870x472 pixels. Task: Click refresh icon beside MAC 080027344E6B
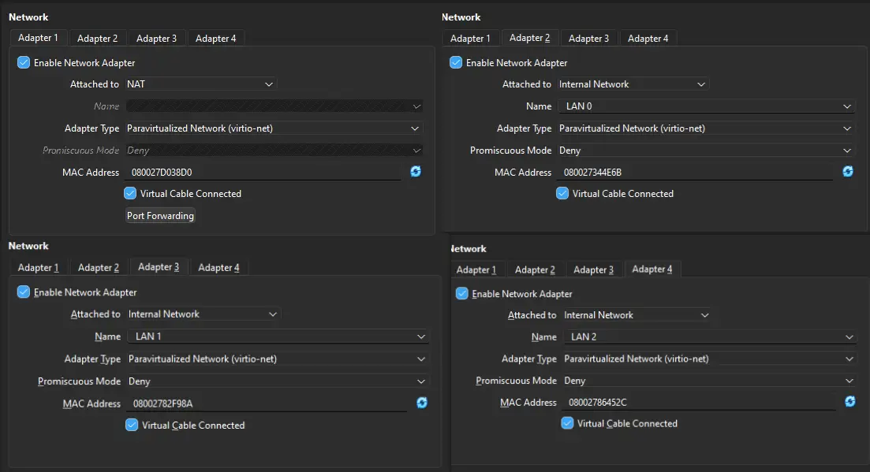[x=848, y=172]
